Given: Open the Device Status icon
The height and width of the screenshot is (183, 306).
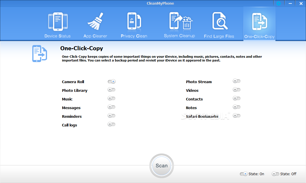Looking at the screenshot, I should (x=58, y=22).
